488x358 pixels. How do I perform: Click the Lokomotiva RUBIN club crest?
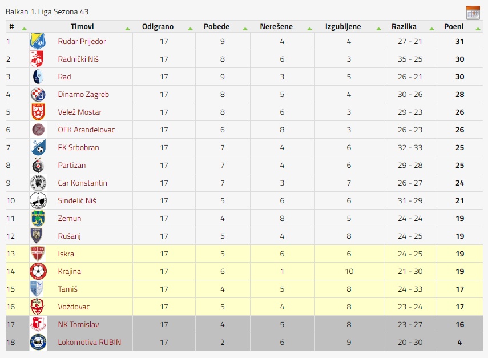[38, 342]
